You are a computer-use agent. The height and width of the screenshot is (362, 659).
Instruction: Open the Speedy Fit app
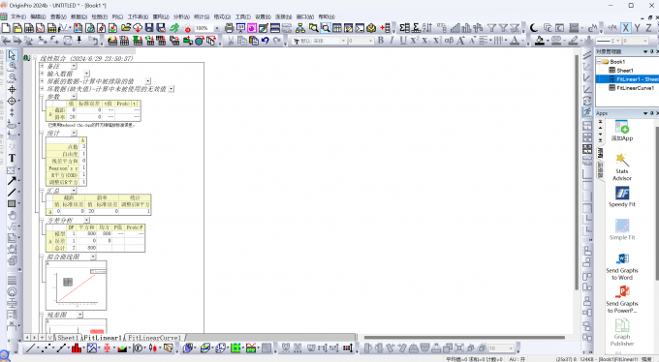point(622,196)
